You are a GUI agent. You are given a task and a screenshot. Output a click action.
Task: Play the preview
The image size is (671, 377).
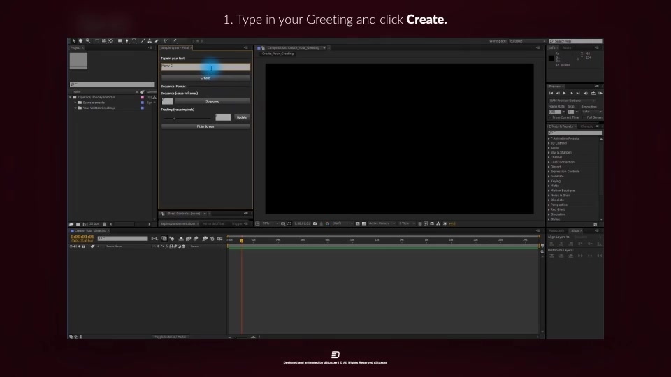565,93
